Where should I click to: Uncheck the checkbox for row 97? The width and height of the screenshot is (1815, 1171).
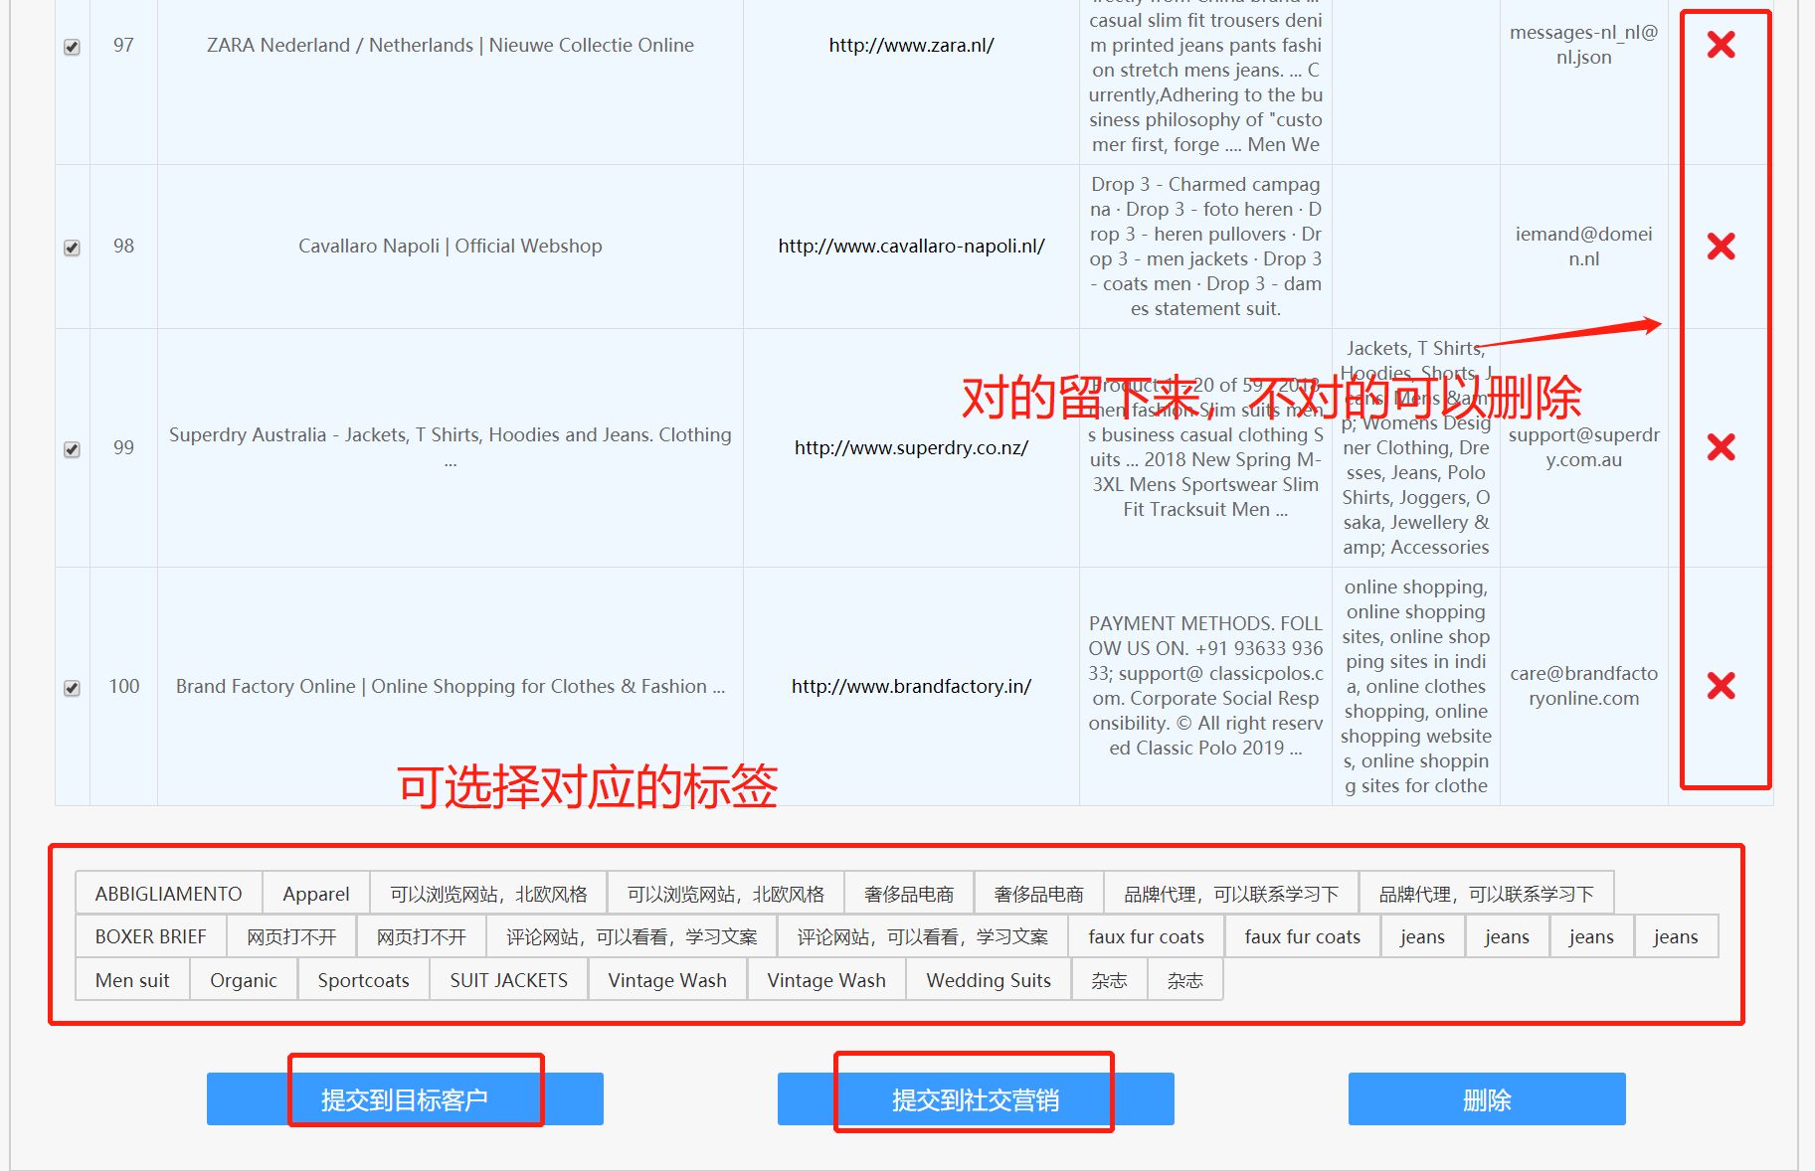[72, 47]
